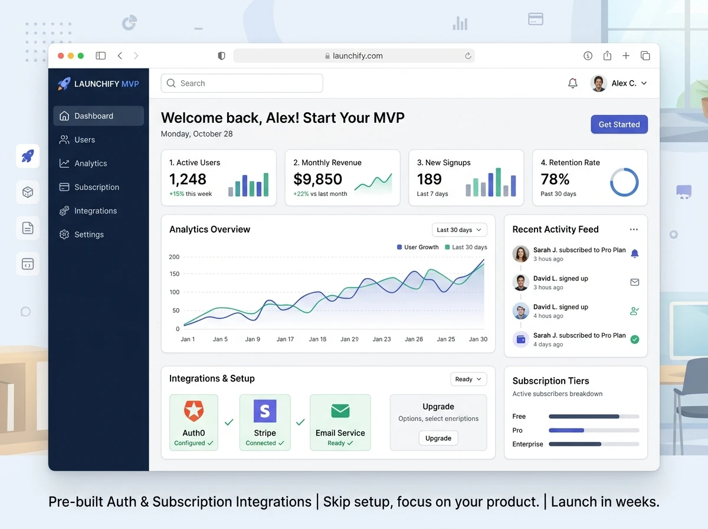This screenshot has width=708, height=529.
Task: Select the Auth0 integration card
Action: click(194, 423)
